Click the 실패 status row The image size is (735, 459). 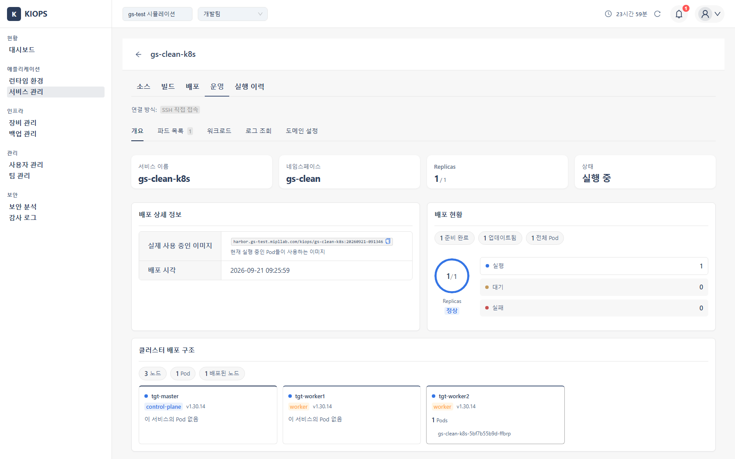point(594,308)
